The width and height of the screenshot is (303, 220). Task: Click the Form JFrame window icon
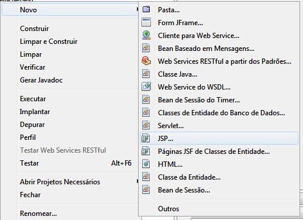coord(146,22)
